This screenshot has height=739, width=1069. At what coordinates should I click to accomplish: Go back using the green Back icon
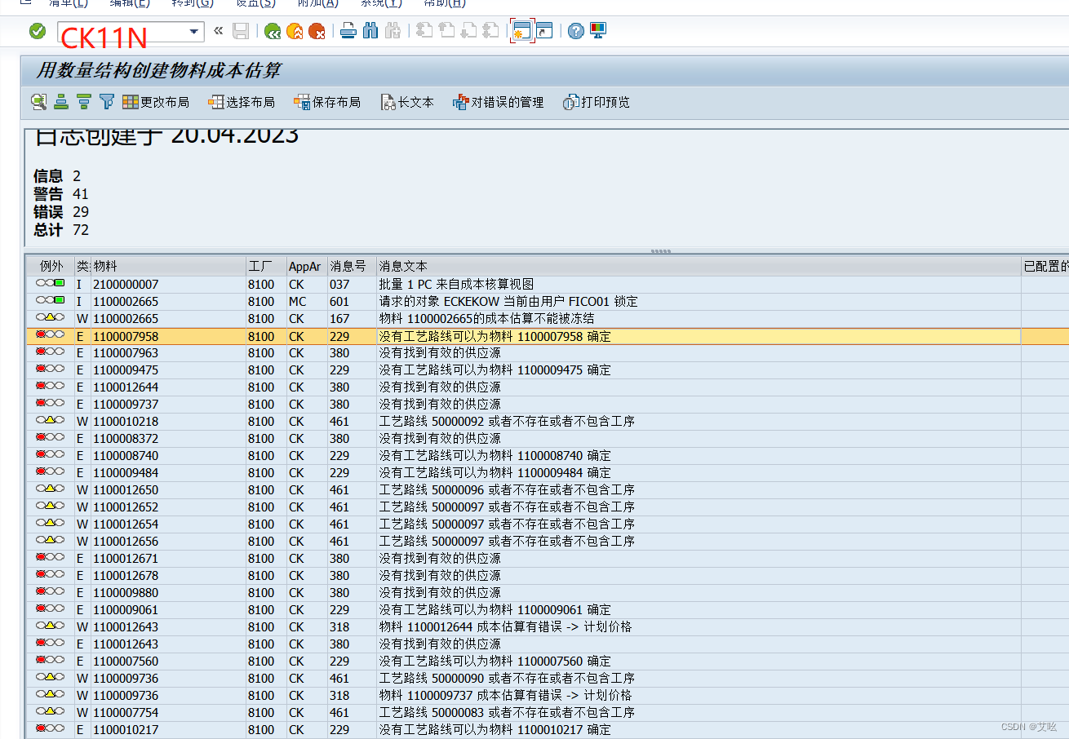pyautogui.click(x=272, y=30)
